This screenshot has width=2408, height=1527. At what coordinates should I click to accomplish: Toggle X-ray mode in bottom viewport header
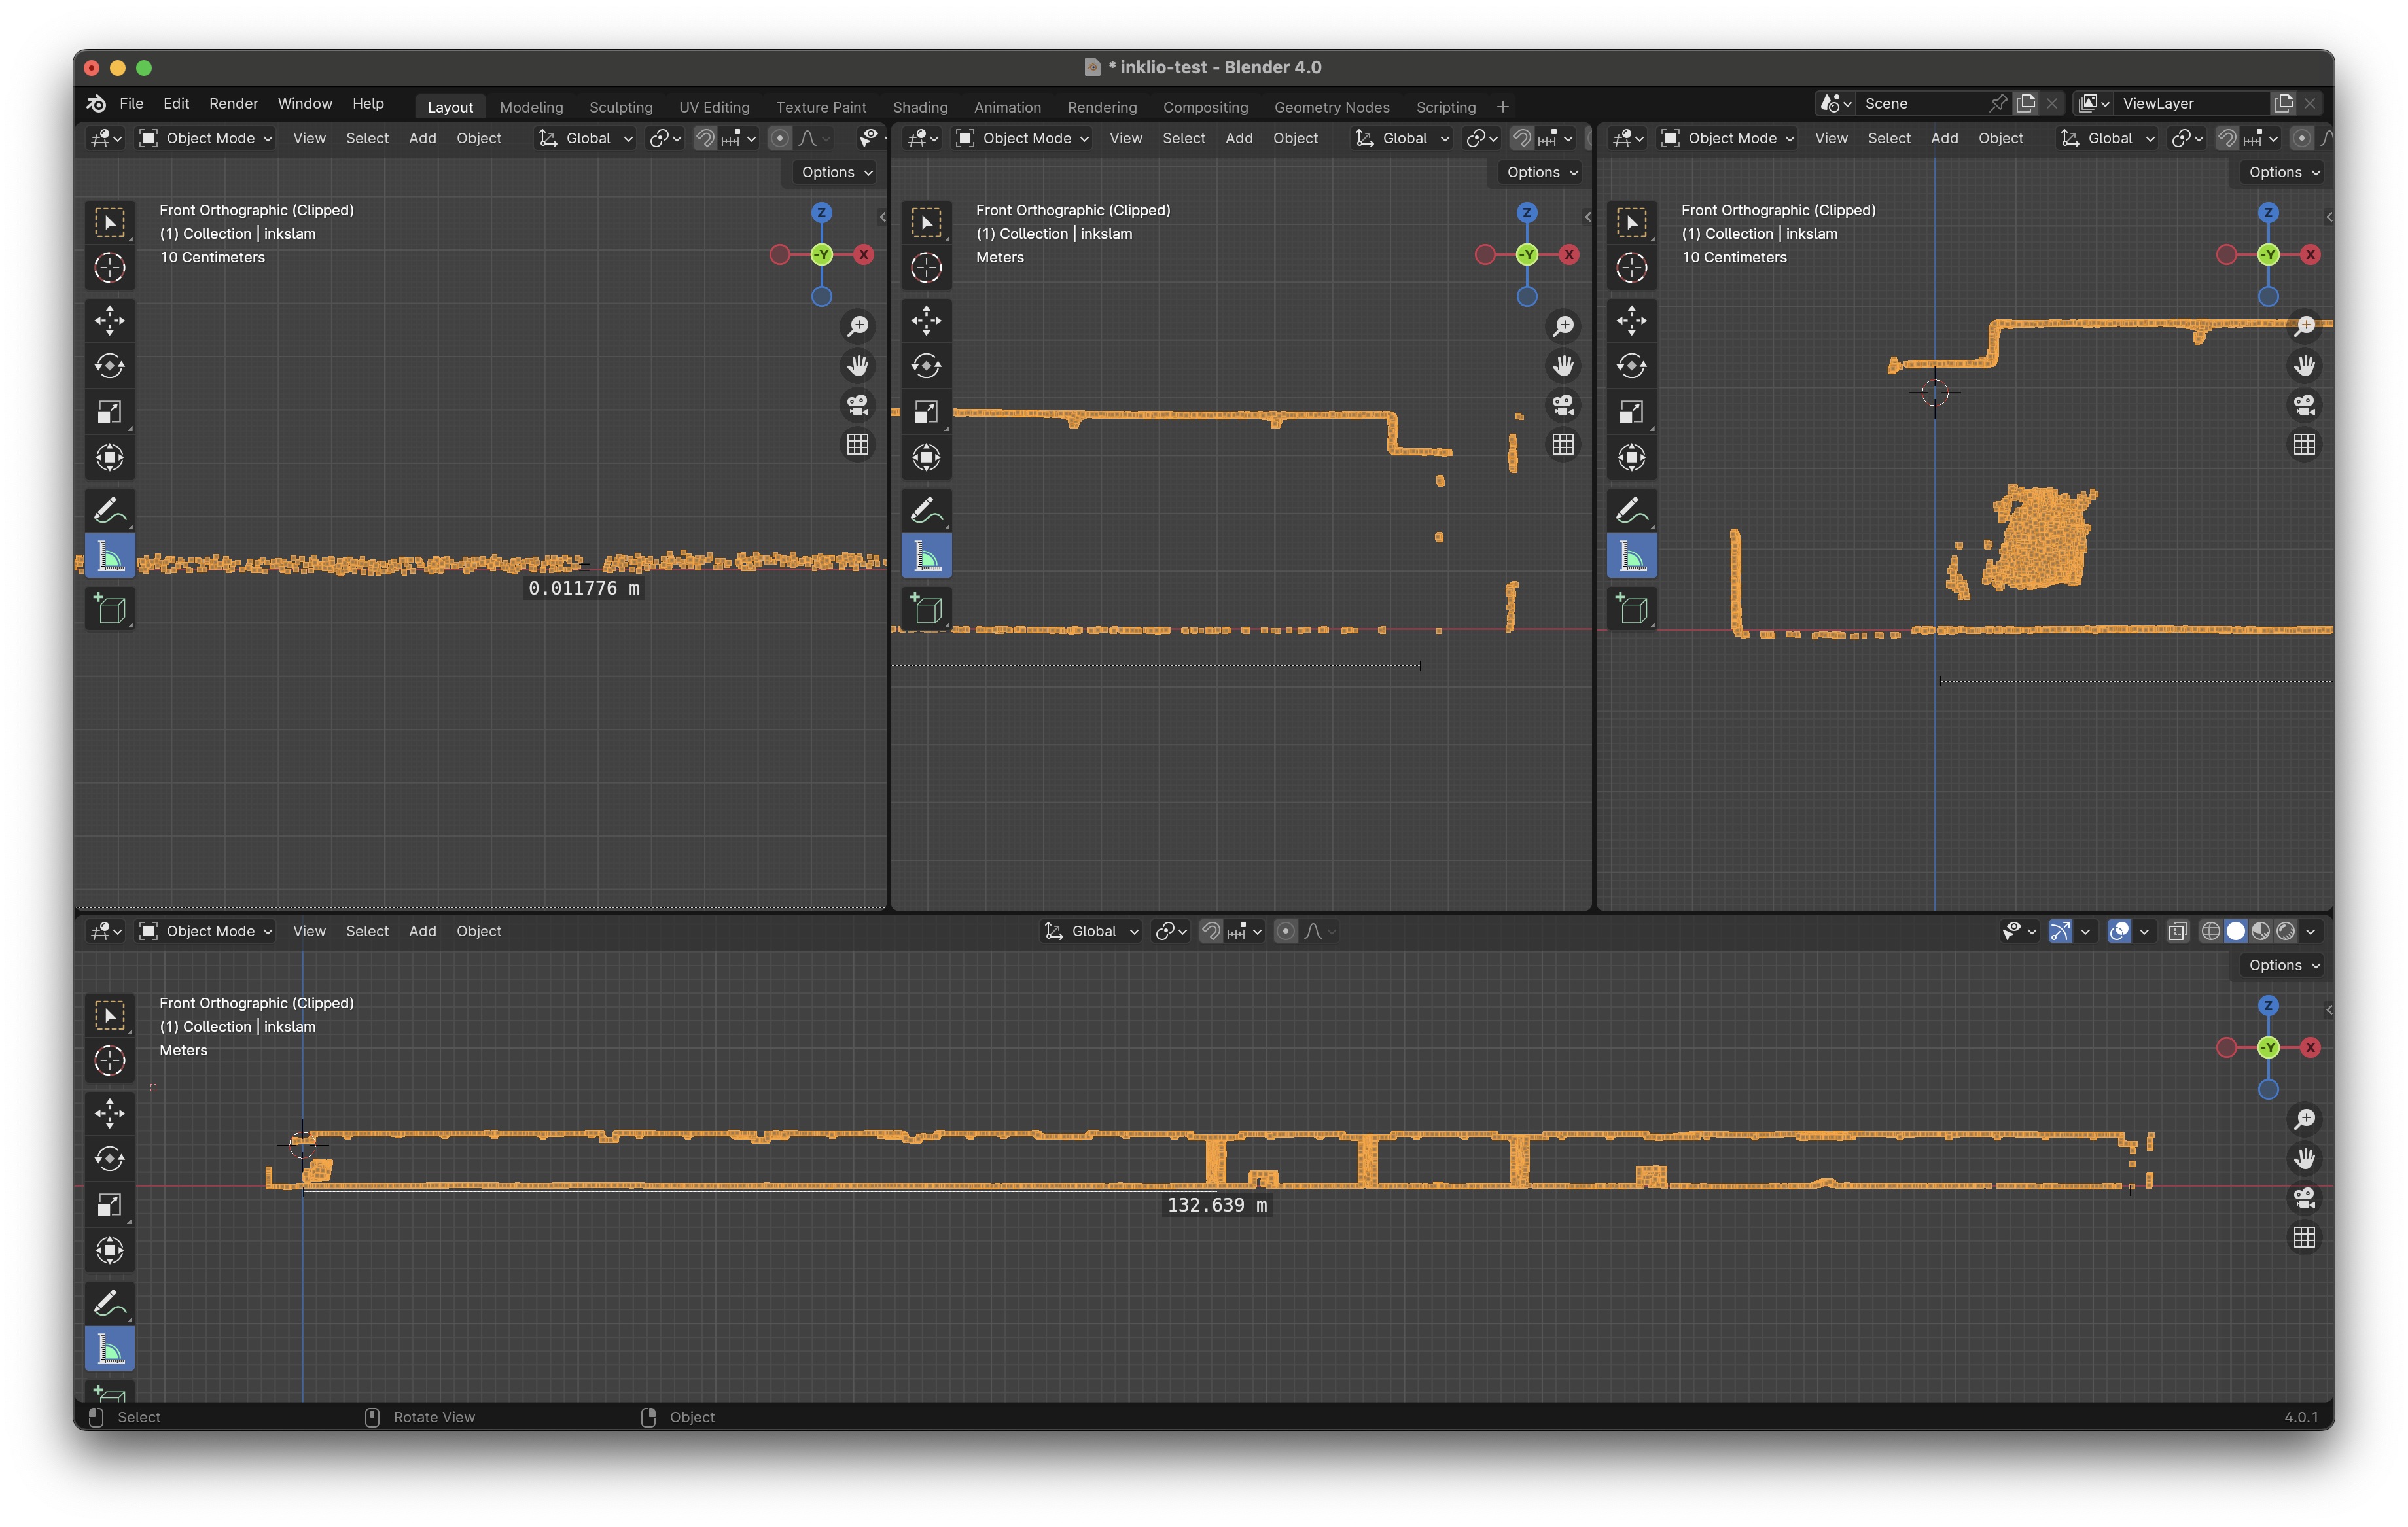click(2177, 931)
